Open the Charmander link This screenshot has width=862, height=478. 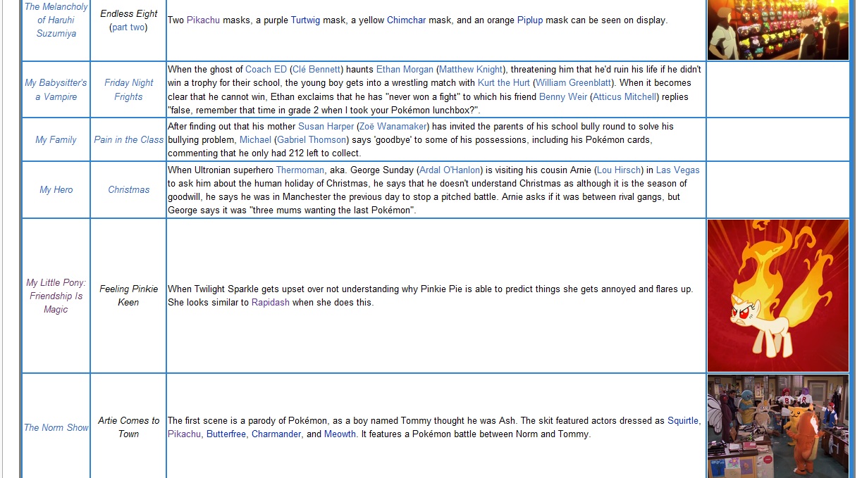click(x=277, y=434)
